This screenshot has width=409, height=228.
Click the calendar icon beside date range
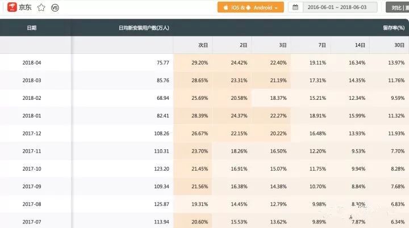[x=295, y=7]
